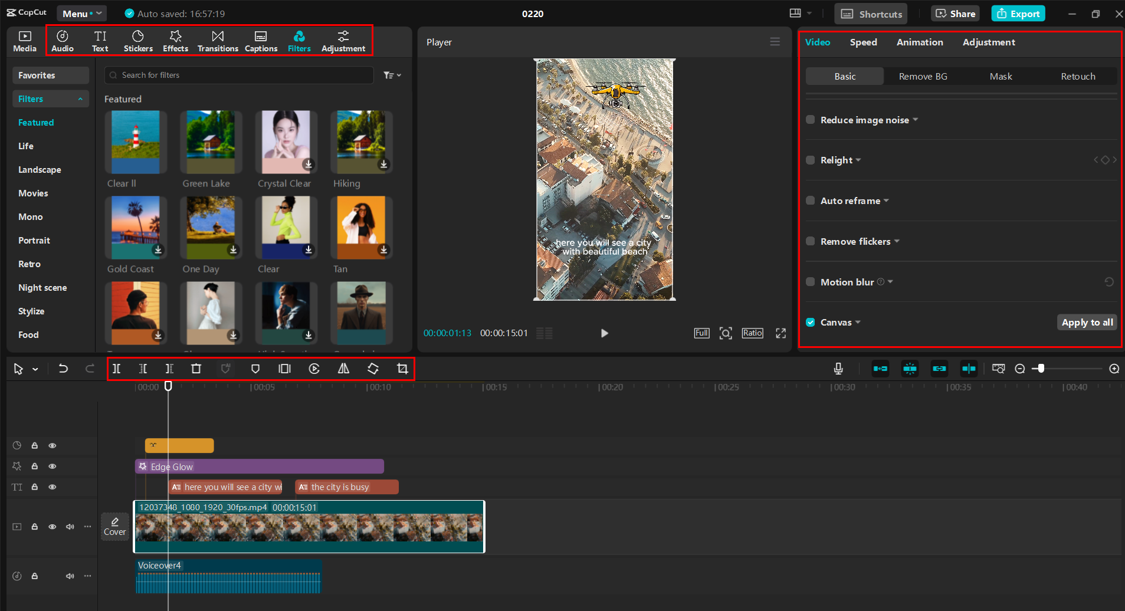Uncheck the Canvas checkbox
This screenshot has height=611, width=1125.
(811, 322)
